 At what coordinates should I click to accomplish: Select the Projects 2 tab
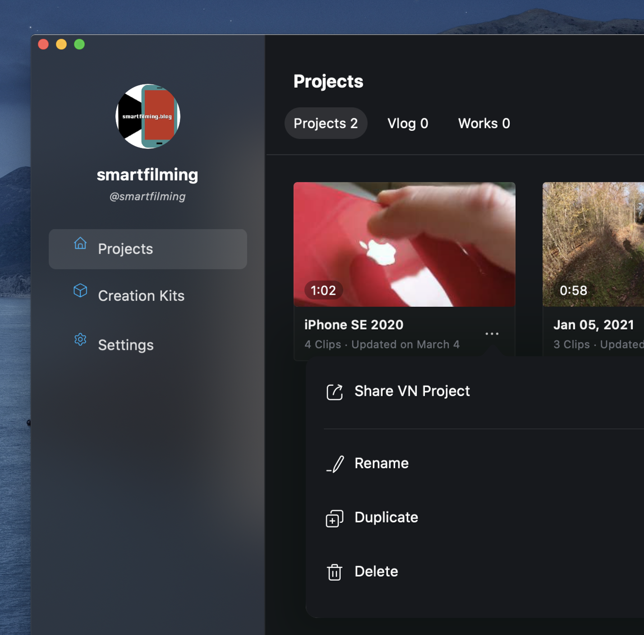click(326, 124)
